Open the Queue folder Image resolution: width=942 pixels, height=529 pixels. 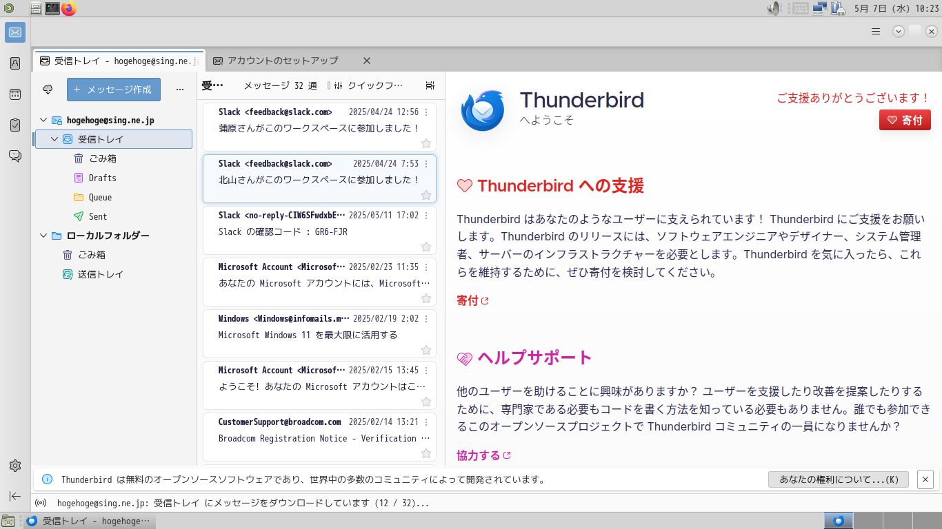pyautogui.click(x=100, y=197)
